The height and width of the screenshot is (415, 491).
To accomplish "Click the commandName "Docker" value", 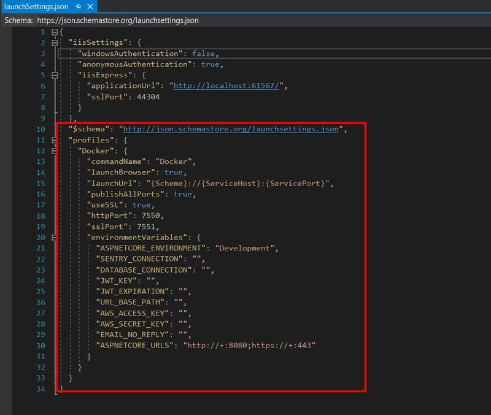I will tap(174, 161).
